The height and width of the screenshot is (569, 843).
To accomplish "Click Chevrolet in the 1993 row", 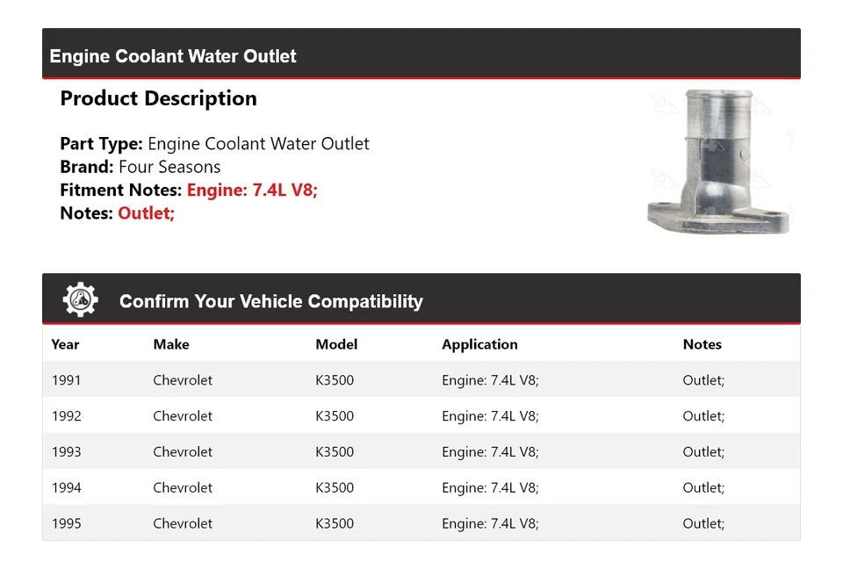I will pos(183,452).
